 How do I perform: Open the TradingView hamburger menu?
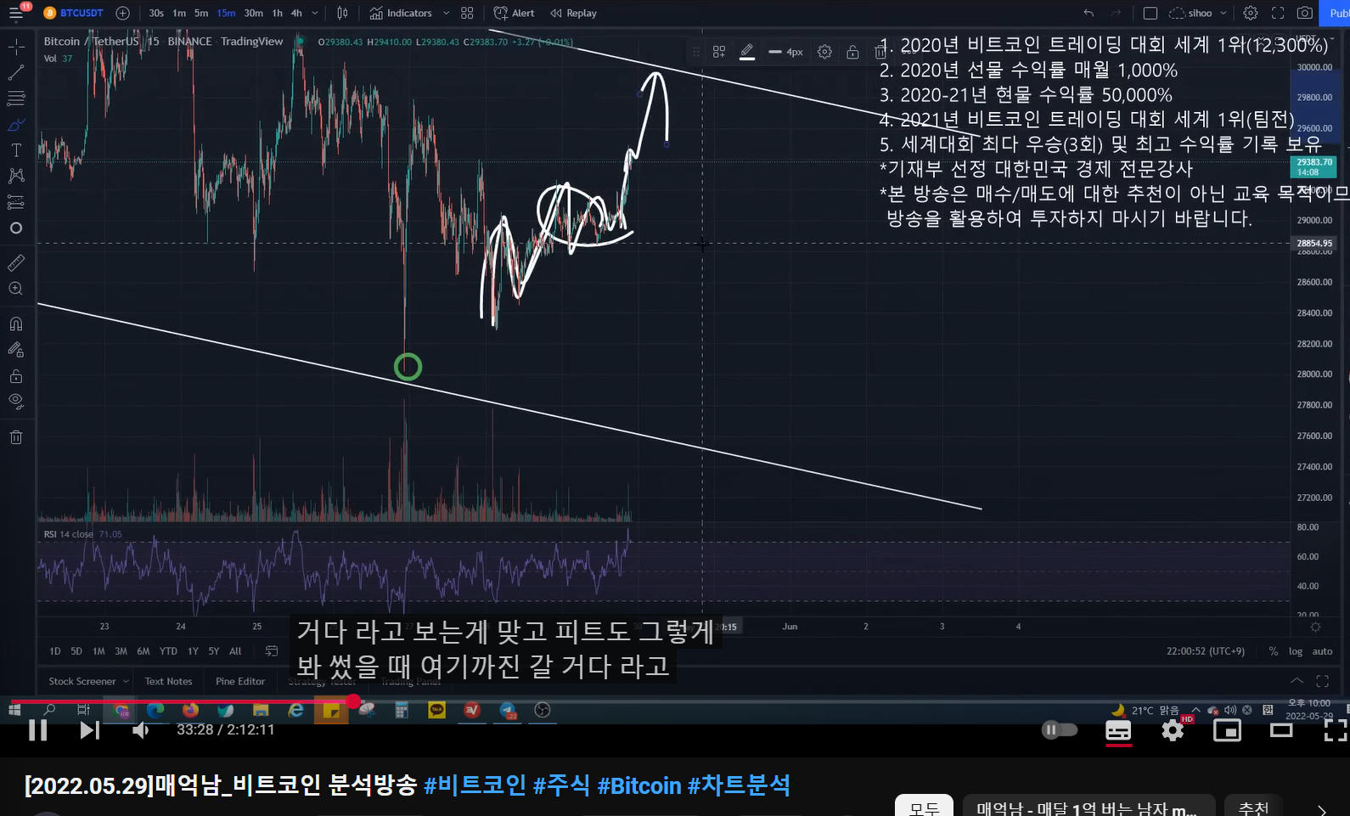point(15,13)
